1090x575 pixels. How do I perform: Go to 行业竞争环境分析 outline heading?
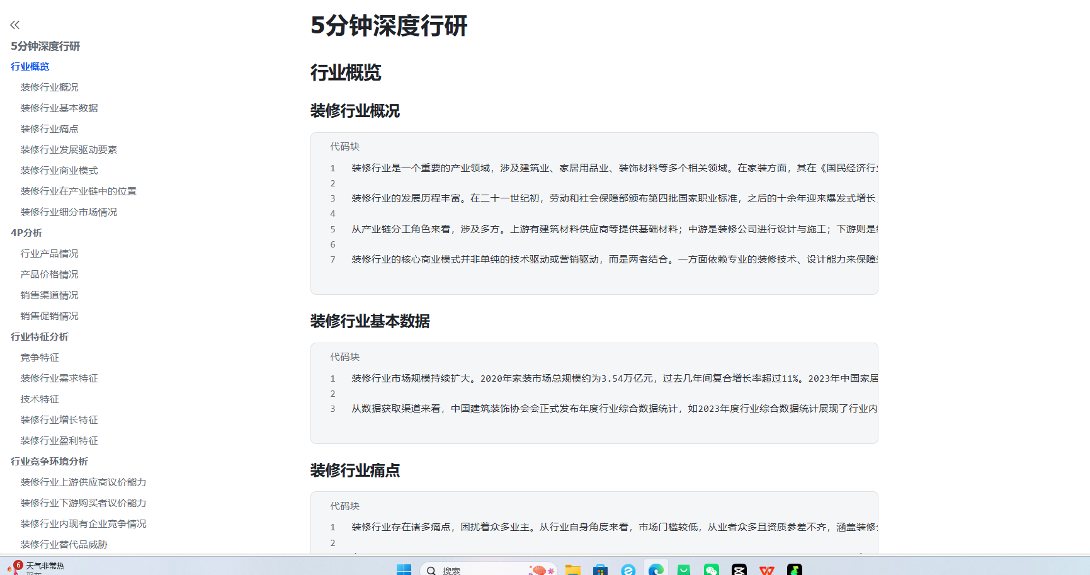tap(49, 462)
